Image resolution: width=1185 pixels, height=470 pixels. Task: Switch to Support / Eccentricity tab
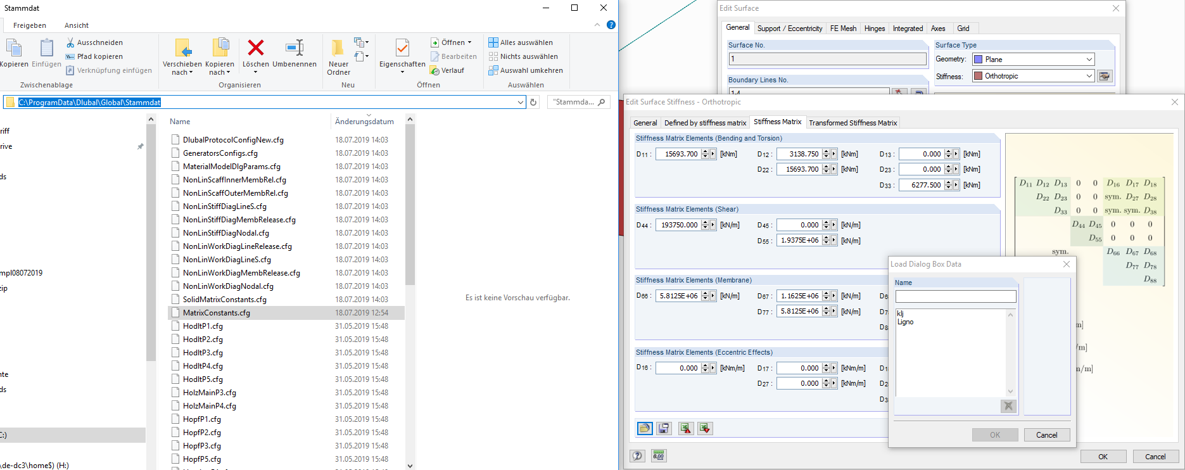[790, 29]
